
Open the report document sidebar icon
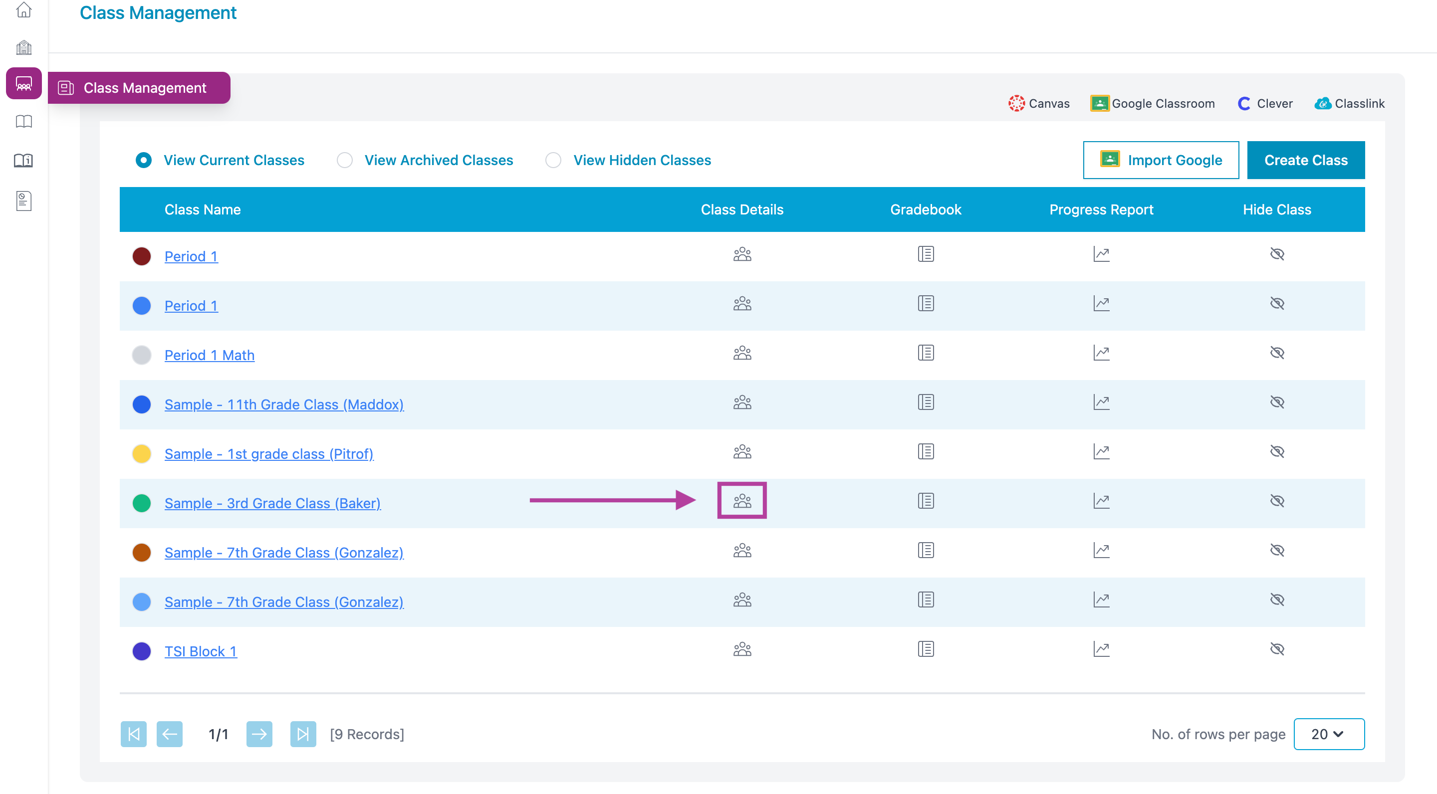(x=23, y=200)
